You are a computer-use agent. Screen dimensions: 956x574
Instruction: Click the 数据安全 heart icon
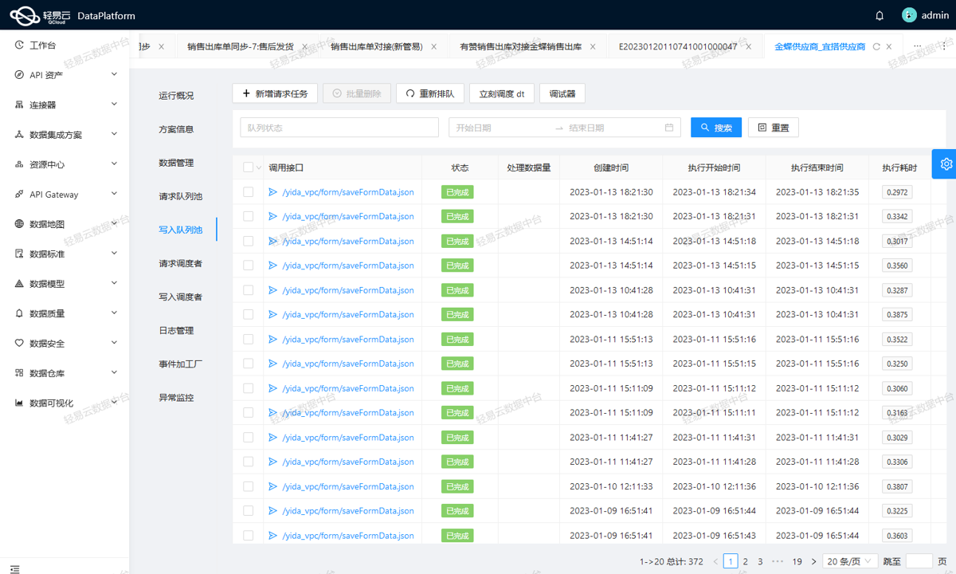pyautogui.click(x=19, y=344)
